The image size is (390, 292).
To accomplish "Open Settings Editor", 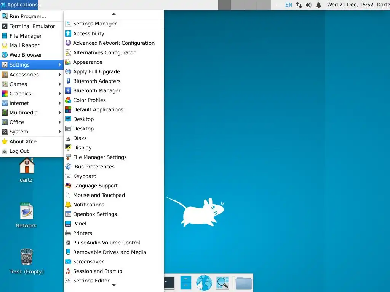I will pos(113,281).
